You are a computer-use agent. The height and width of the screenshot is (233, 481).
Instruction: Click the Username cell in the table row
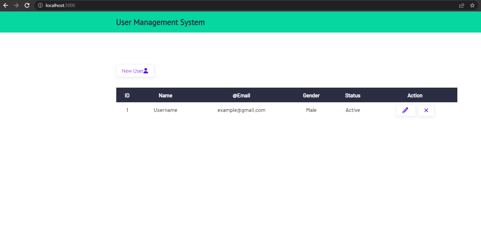[x=166, y=110]
